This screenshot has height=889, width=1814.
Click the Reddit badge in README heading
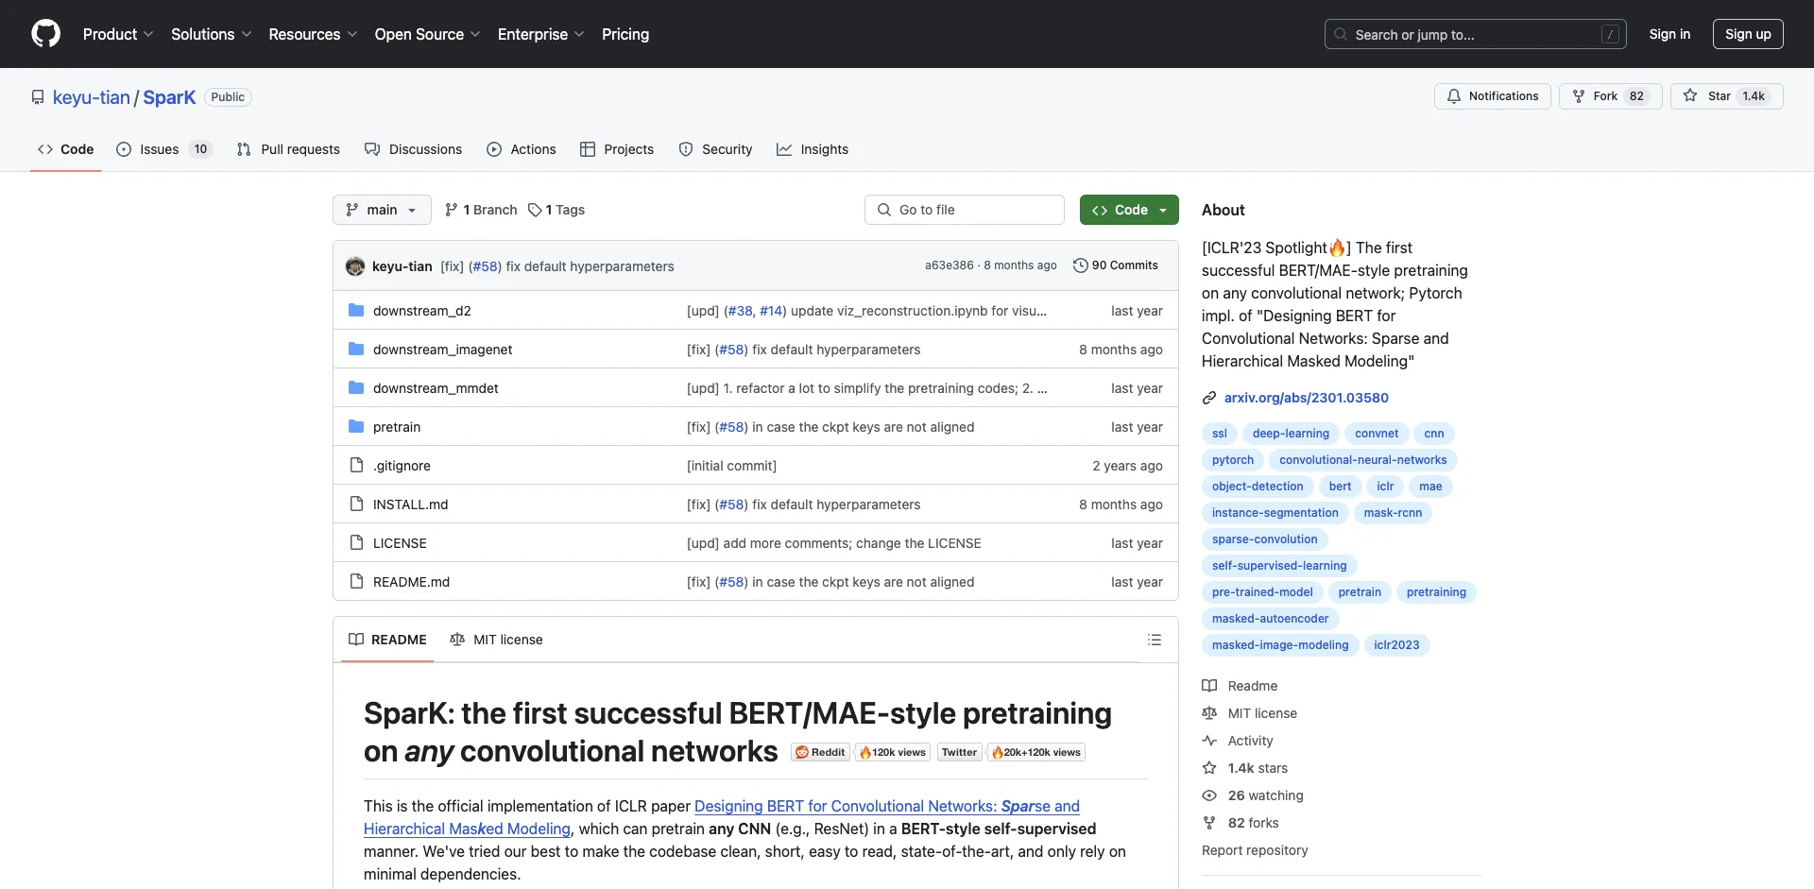point(820,752)
